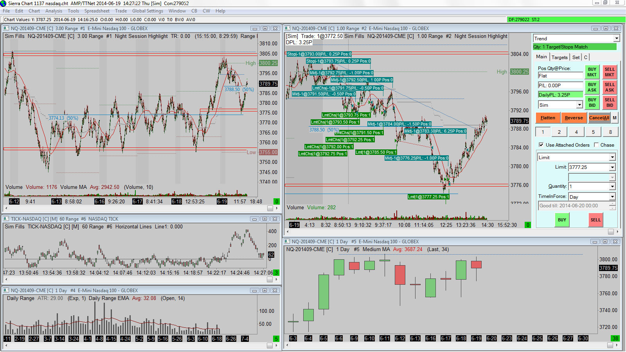Switch to the C tab
Image resolution: width=626 pixels, height=352 pixels.
(586, 57)
